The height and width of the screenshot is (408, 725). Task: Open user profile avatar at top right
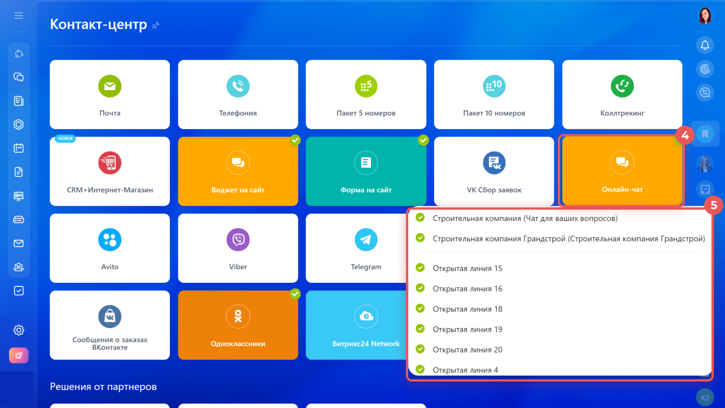click(705, 15)
